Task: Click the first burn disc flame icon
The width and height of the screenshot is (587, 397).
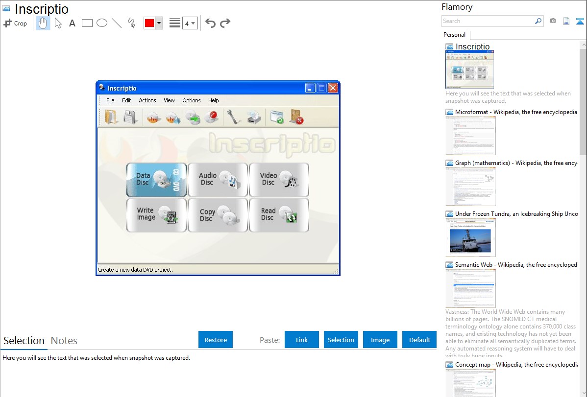Action: [153, 117]
